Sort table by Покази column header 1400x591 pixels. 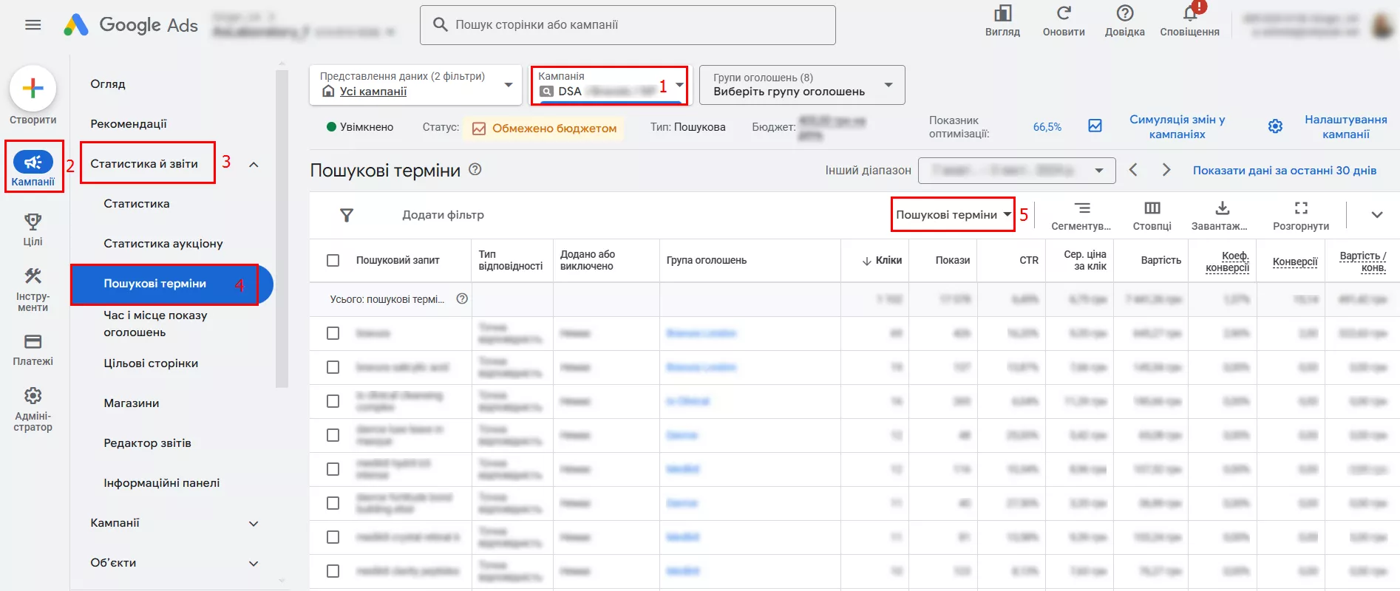pos(952,260)
